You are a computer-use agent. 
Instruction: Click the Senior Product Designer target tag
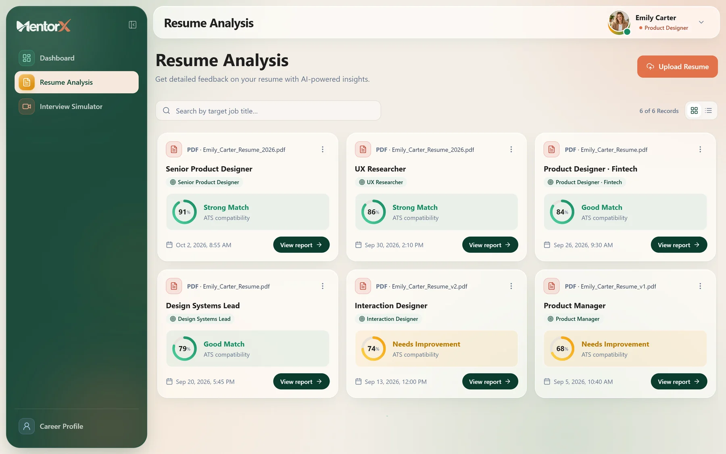click(204, 182)
